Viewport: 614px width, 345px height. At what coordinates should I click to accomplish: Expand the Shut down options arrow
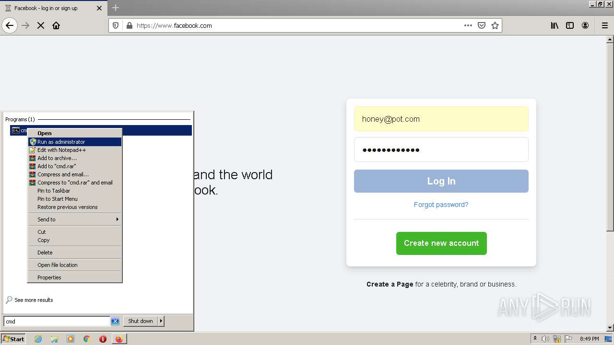coord(161,321)
